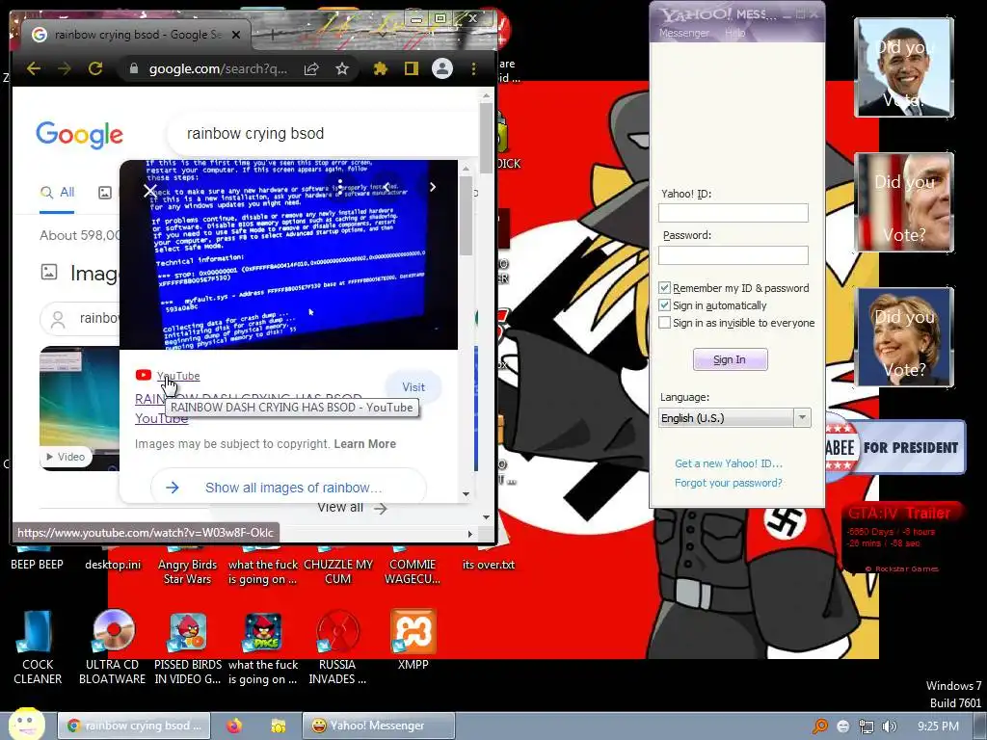The image size is (987, 740).
Task: Open the Help menu in Yahoo Messenger
Action: point(734,33)
